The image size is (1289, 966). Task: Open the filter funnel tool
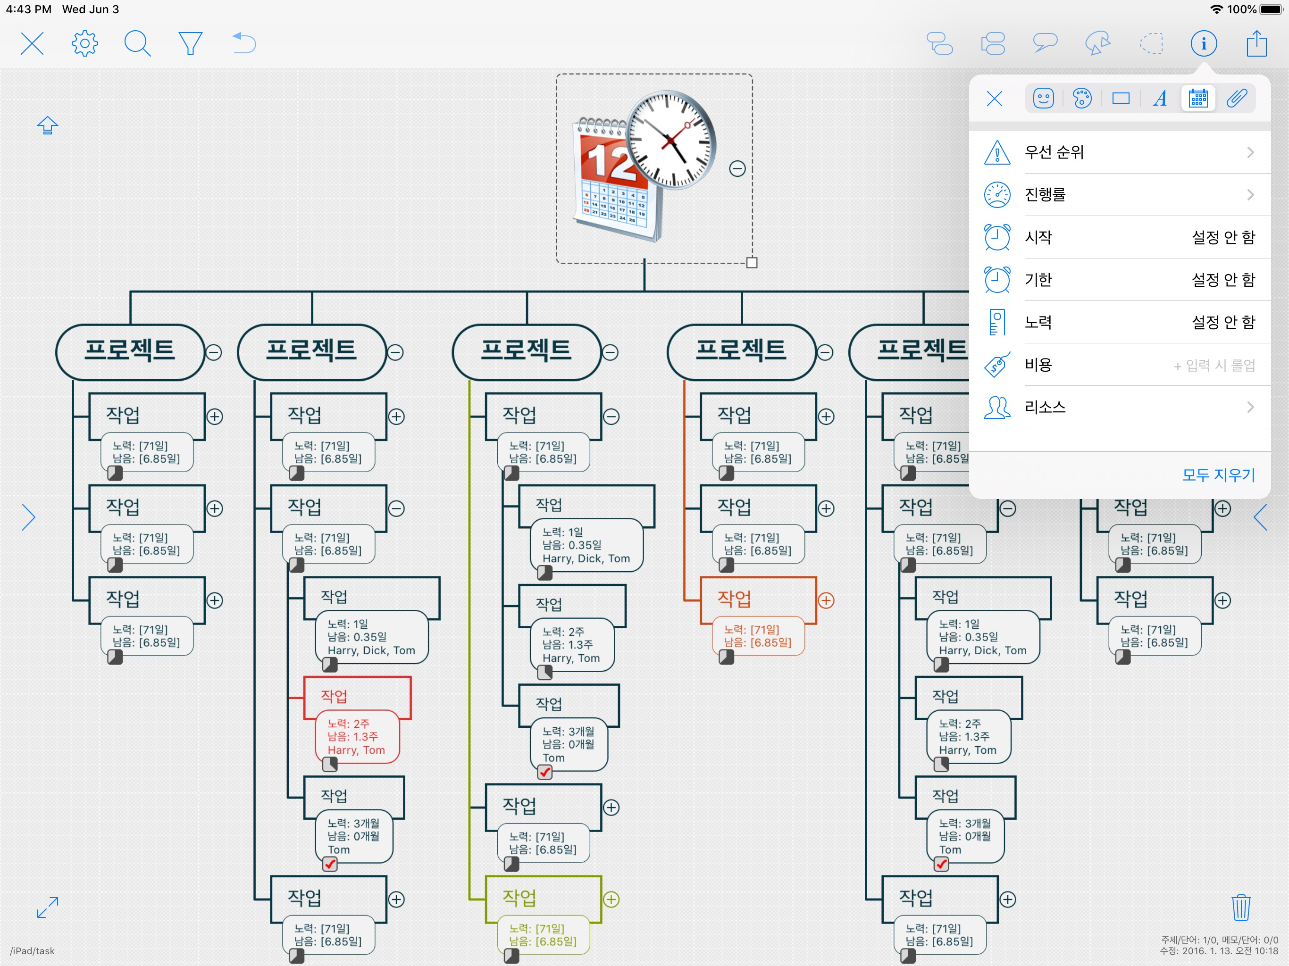click(190, 44)
